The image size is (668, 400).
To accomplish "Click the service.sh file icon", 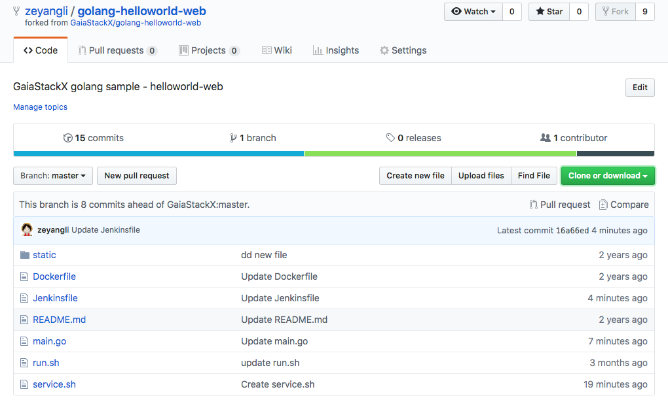I will pos(25,384).
